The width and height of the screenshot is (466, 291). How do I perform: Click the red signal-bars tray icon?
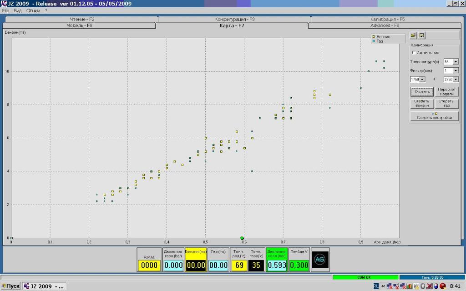[430, 286]
